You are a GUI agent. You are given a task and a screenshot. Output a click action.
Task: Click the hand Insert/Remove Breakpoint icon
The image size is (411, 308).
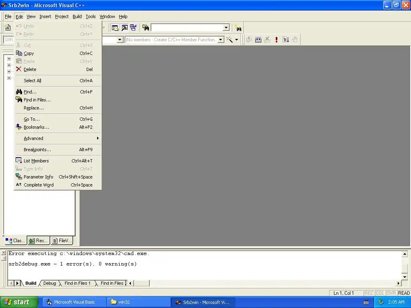(x=295, y=40)
